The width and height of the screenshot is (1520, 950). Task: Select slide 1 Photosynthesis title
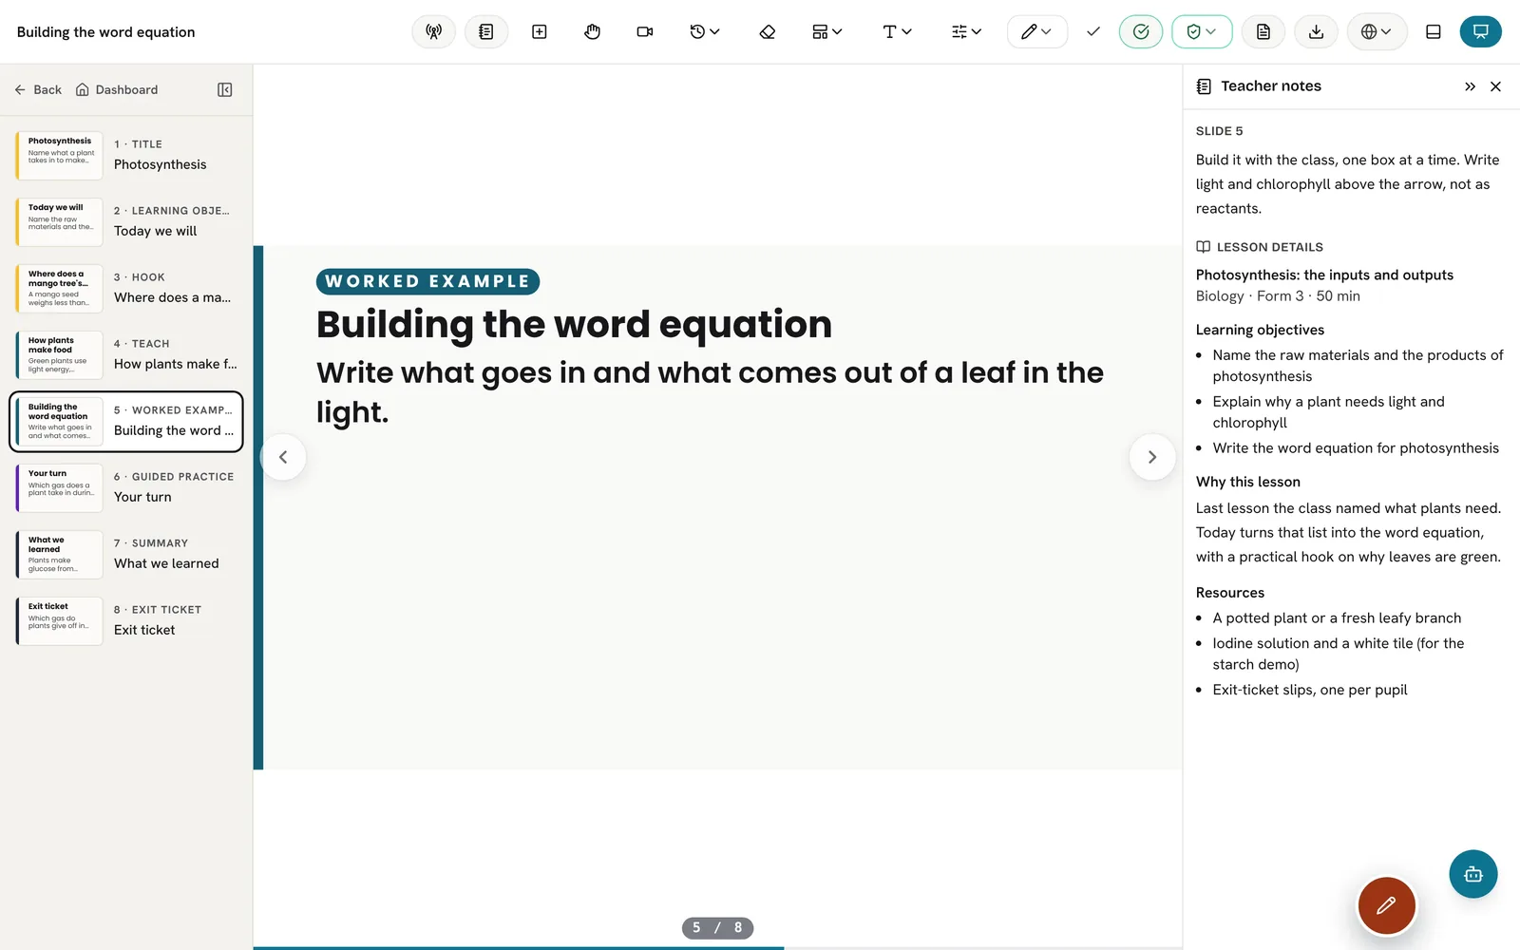click(x=126, y=155)
